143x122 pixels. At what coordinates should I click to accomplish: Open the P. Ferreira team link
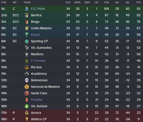point(38,61)
